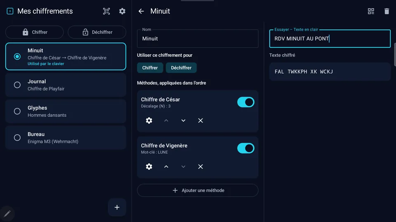Show QR code for Minuit cipher
This screenshot has height=222, width=396.
(371, 11)
